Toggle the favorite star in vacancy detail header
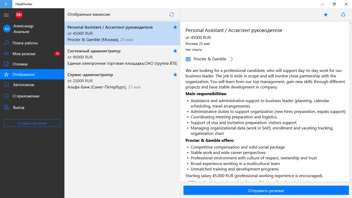The width and height of the screenshot is (352, 198). (326, 15)
